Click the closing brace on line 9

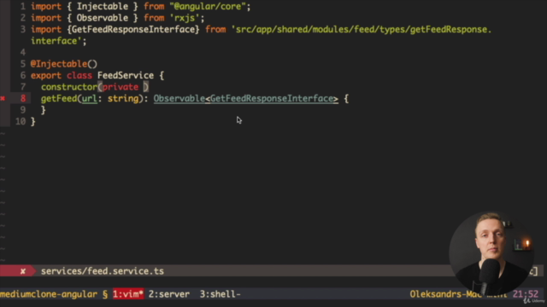(x=44, y=110)
